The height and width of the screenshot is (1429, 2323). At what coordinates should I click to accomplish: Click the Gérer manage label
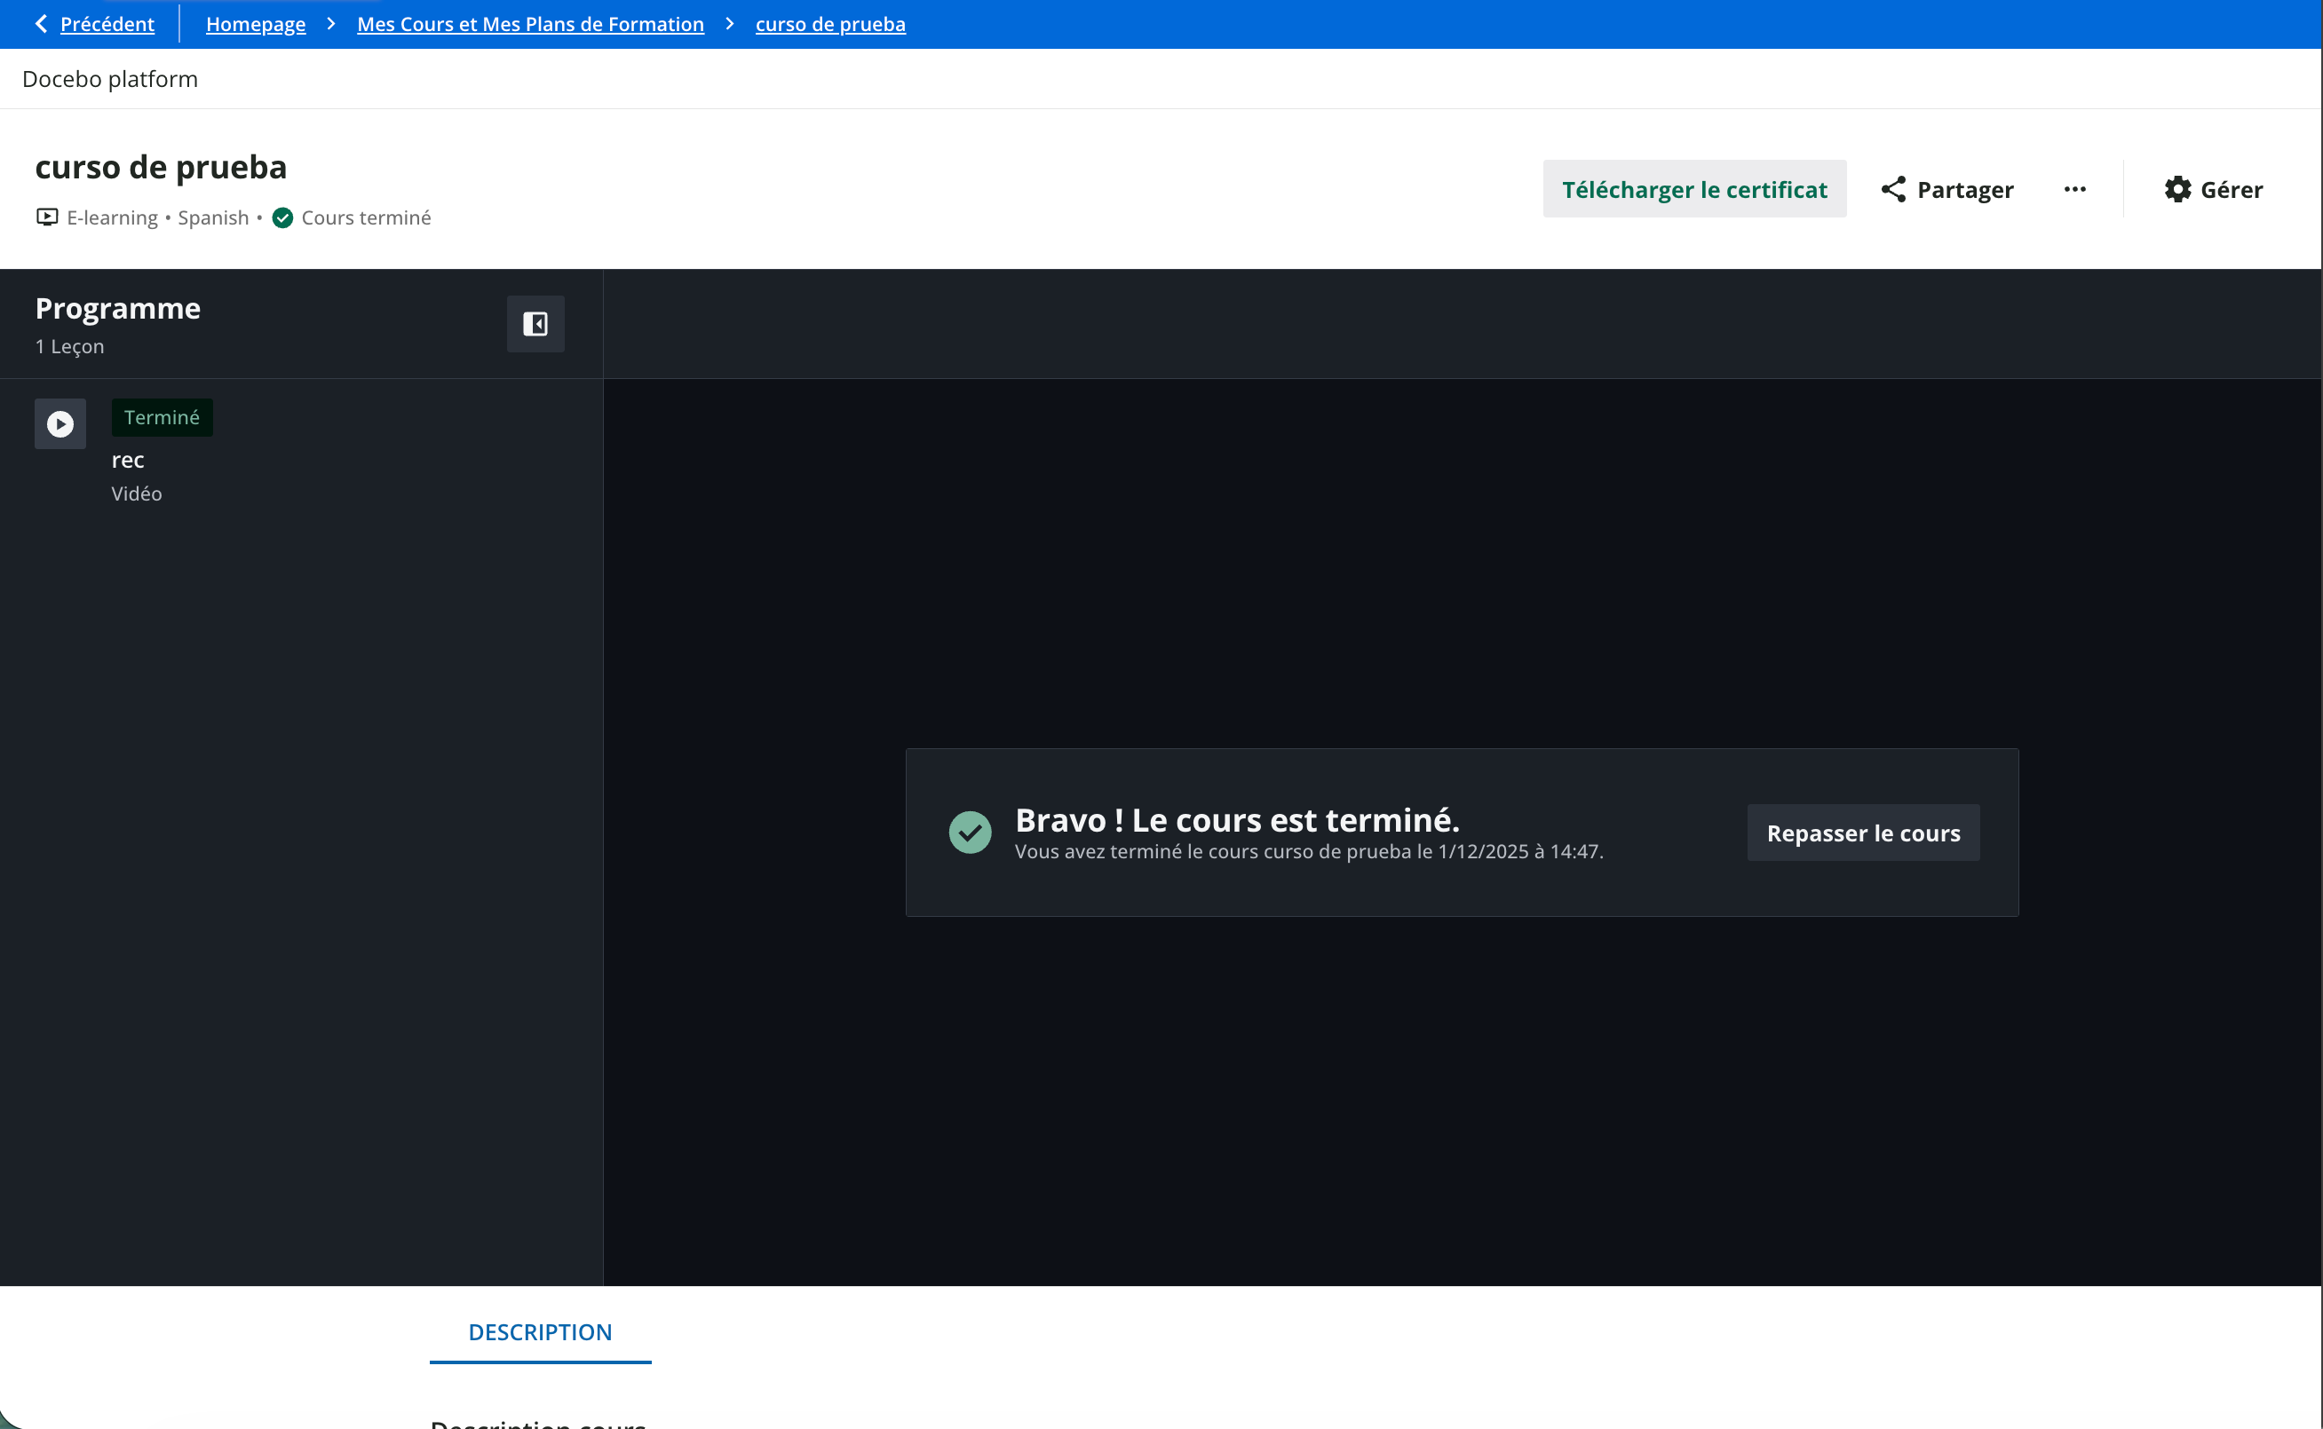2231,189
